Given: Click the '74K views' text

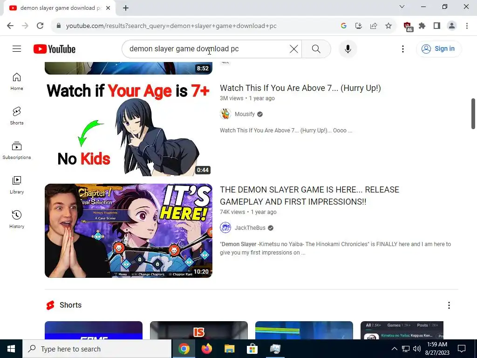Looking at the screenshot, I should pyautogui.click(x=232, y=212).
